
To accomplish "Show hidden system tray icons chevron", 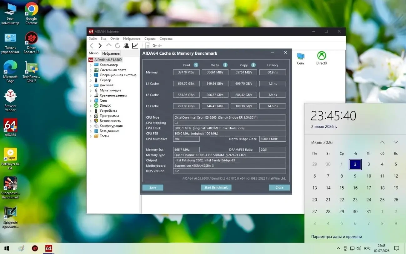I will click(338, 248).
